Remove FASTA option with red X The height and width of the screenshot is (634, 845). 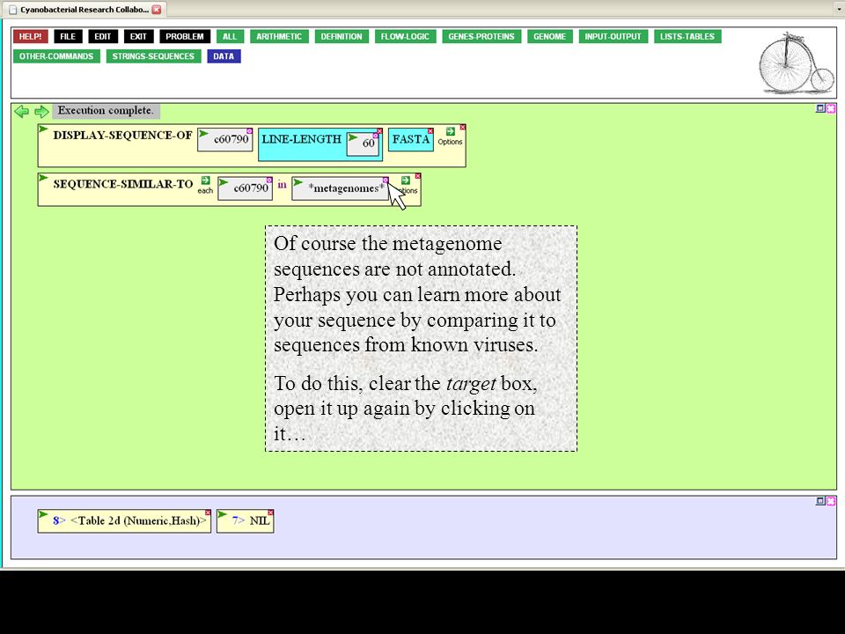click(x=430, y=131)
